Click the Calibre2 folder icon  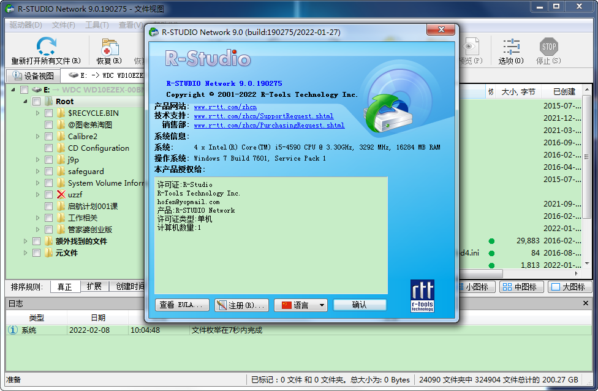61,136
